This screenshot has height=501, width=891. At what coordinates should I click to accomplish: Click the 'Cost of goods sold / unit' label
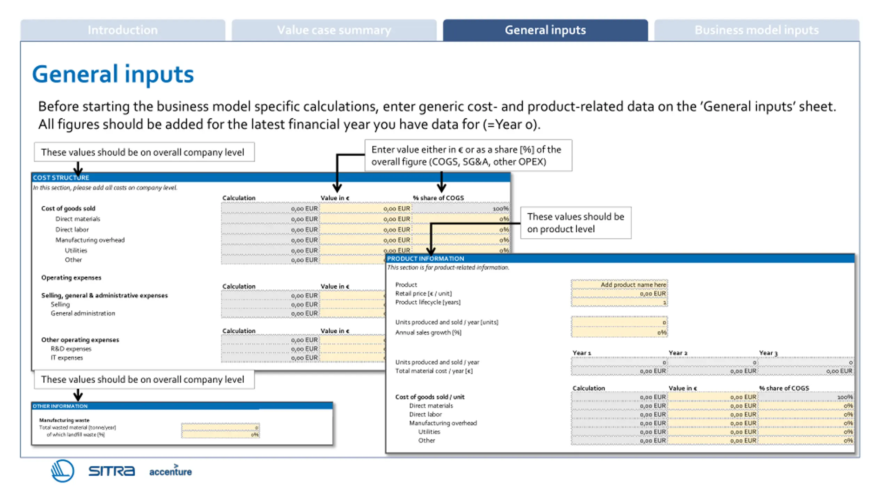[x=430, y=397]
